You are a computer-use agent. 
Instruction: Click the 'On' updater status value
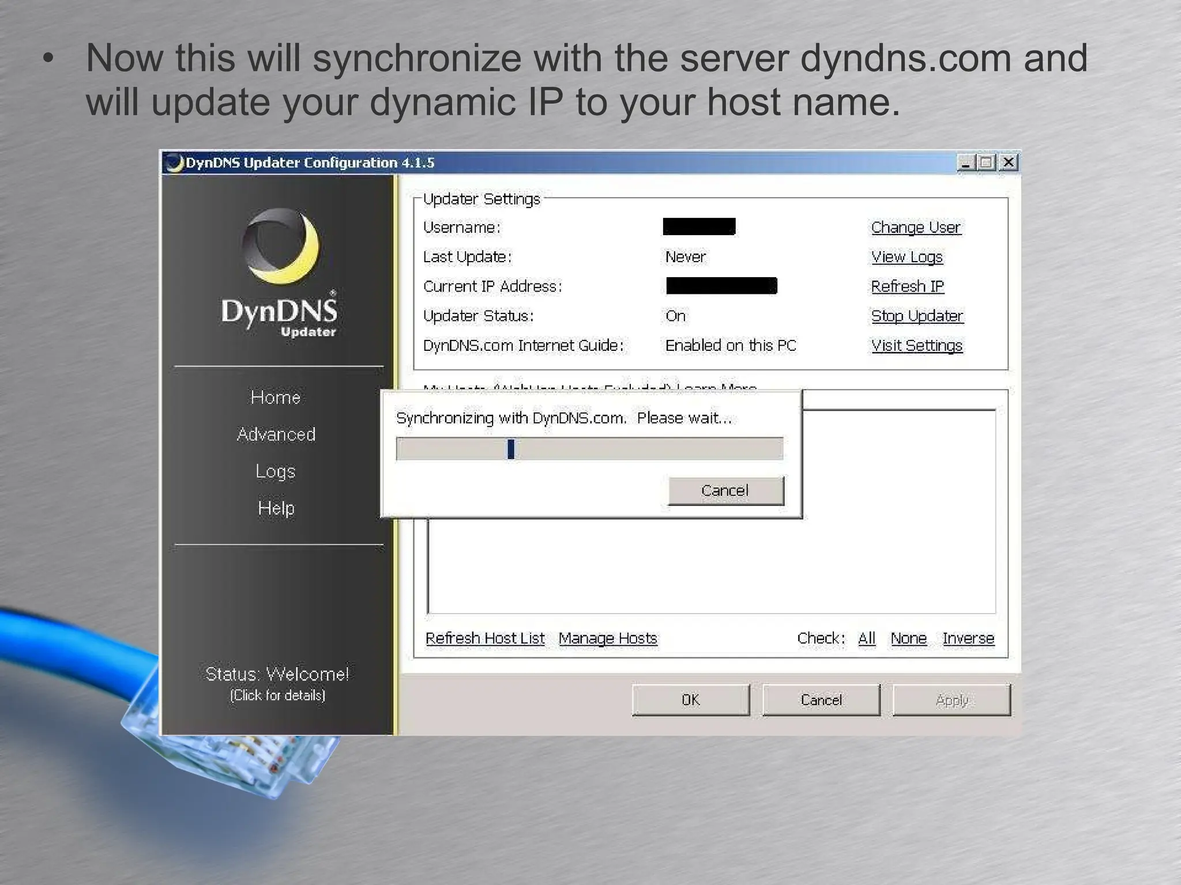click(675, 316)
